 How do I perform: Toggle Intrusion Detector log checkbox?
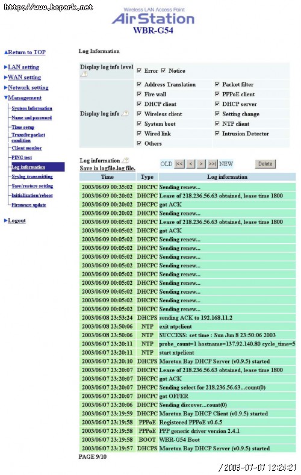tap(217, 133)
